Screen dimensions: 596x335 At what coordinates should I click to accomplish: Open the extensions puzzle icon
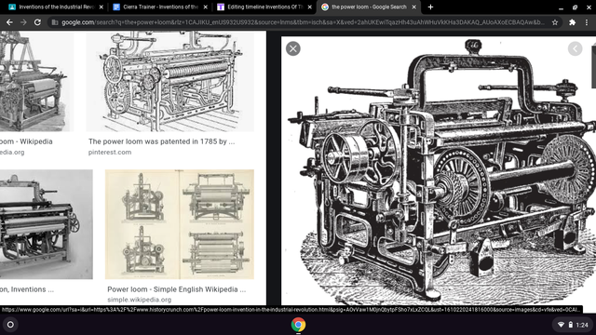point(572,22)
